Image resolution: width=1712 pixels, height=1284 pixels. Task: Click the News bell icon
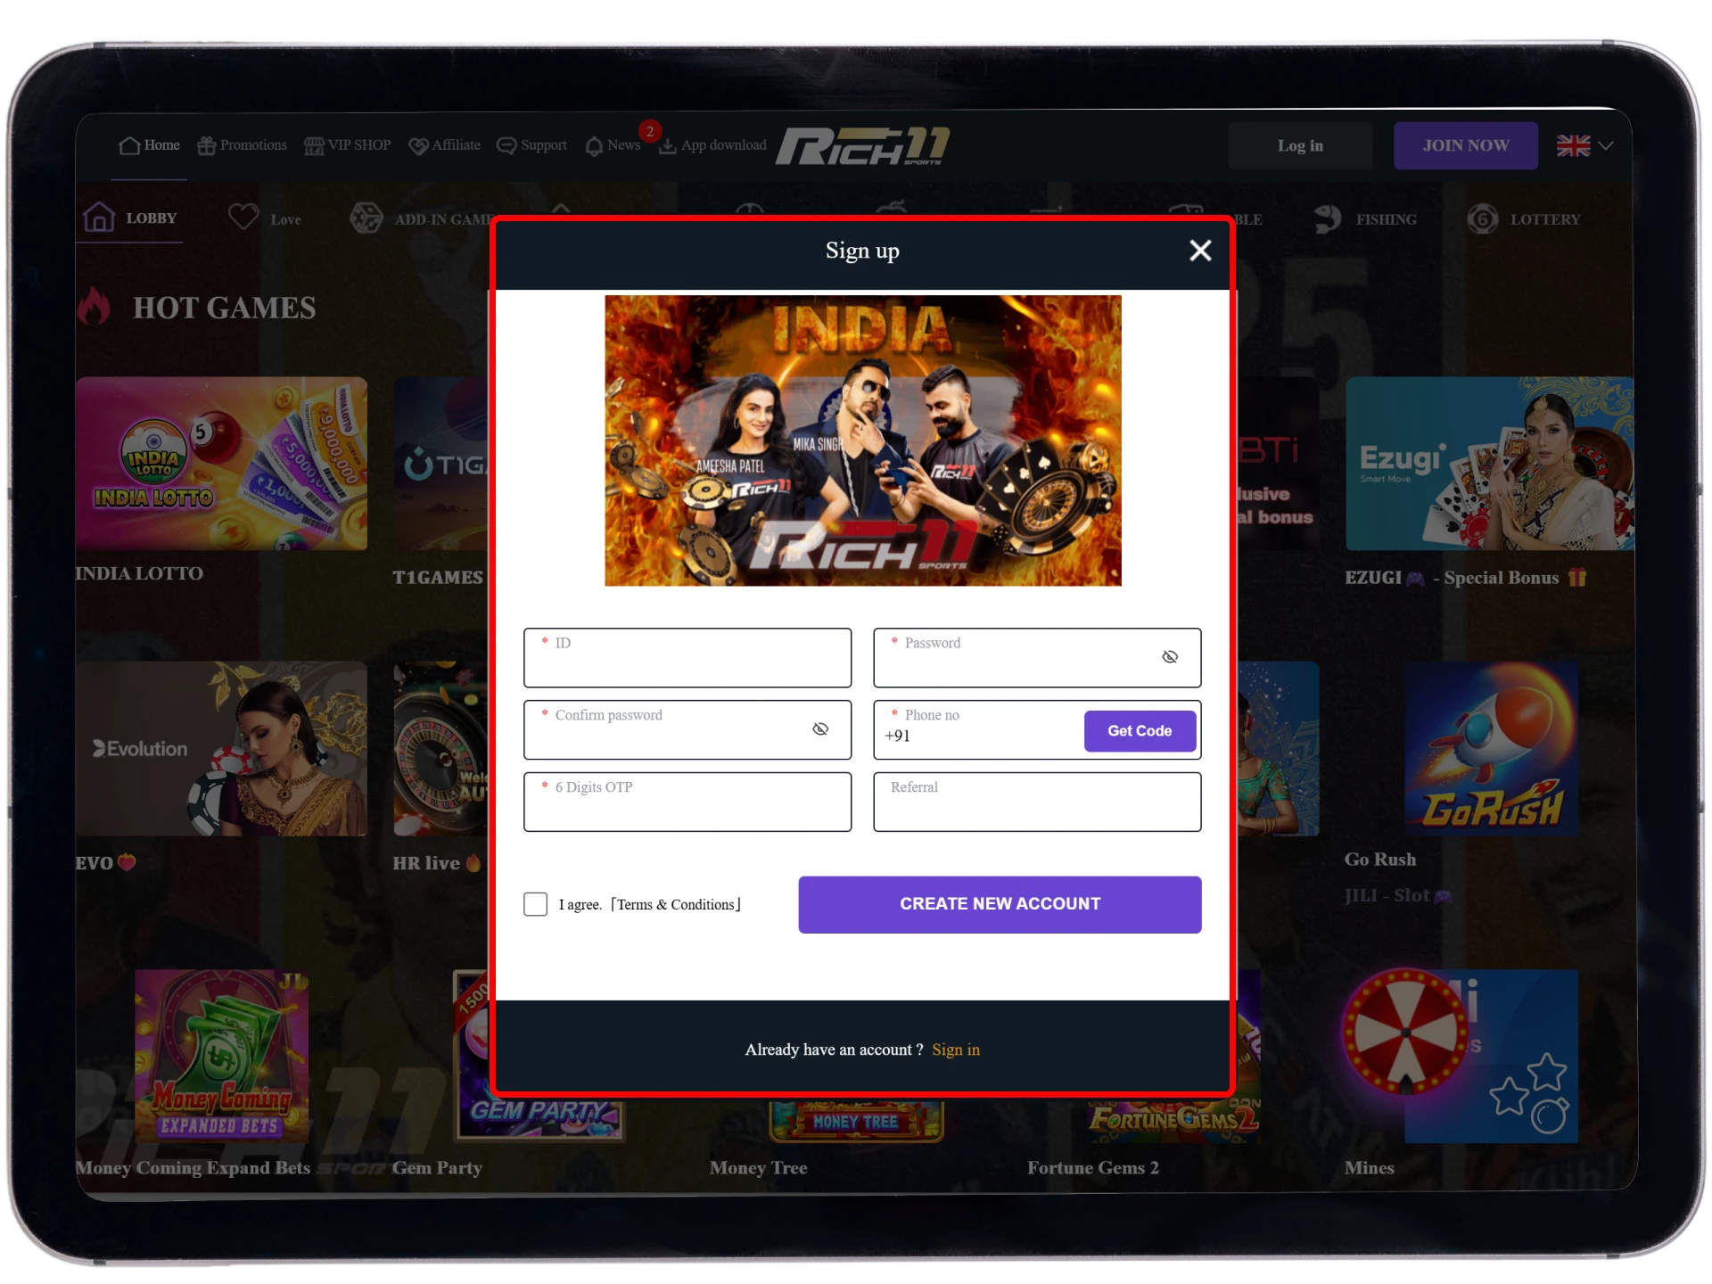pos(594,145)
